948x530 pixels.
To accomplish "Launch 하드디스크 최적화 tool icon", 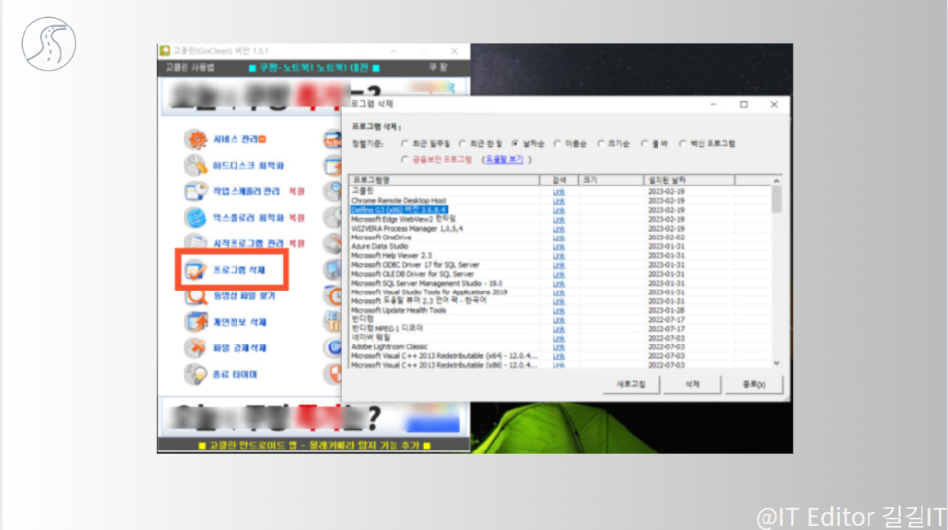I will pyautogui.click(x=196, y=166).
